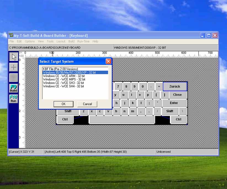This screenshot has width=227, height=189.
Task: Select the z key on layout
Action: tap(84, 111)
